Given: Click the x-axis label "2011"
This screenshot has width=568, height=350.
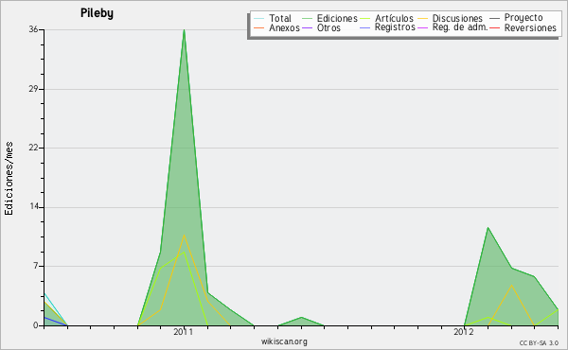Looking at the screenshot, I should click(184, 332).
